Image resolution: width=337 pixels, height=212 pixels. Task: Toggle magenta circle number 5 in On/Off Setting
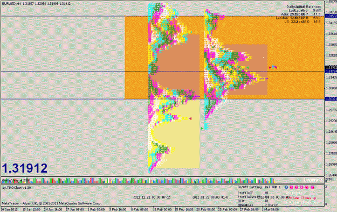coord(307,187)
